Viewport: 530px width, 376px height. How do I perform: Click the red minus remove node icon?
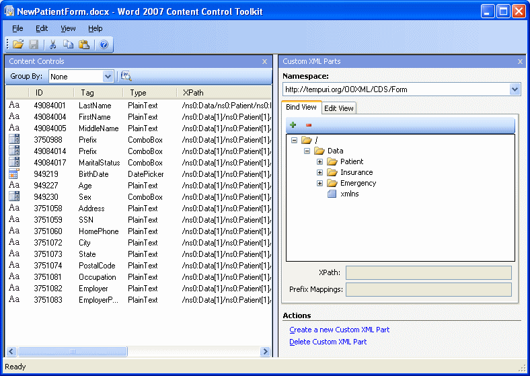309,125
